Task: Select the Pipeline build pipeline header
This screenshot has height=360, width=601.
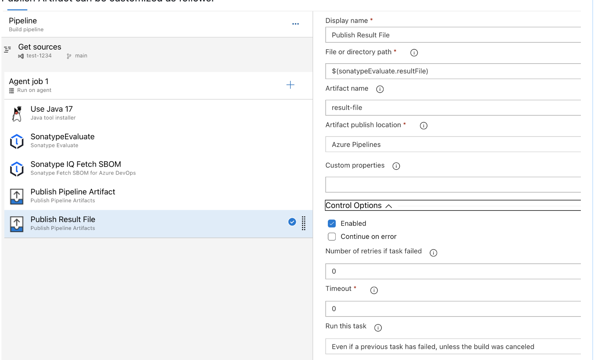Action: 157,24
